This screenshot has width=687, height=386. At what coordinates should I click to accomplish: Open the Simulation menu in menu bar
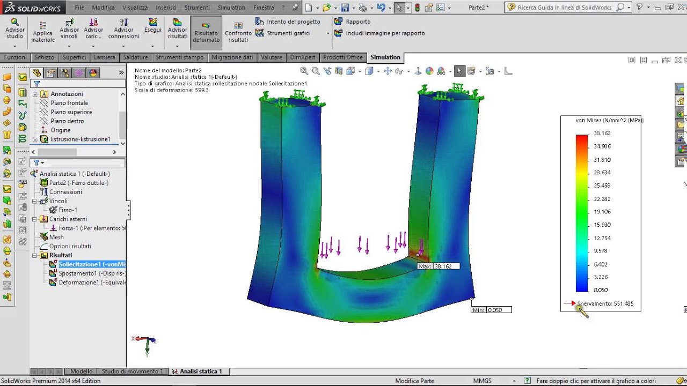(x=231, y=8)
